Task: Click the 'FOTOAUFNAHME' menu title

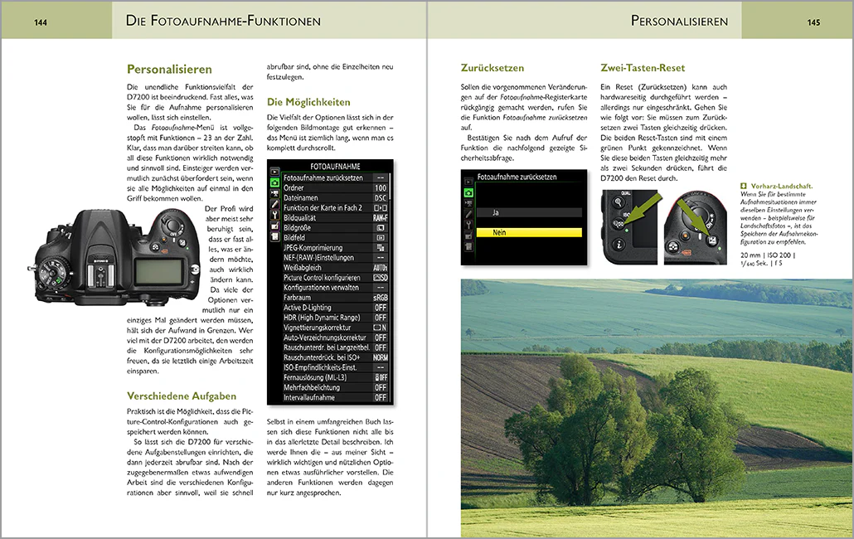Action: pyautogui.click(x=335, y=167)
